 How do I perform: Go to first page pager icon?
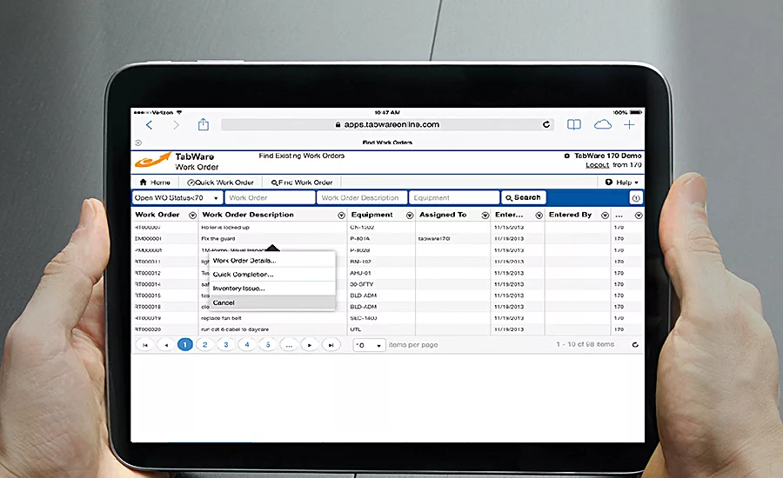(144, 345)
